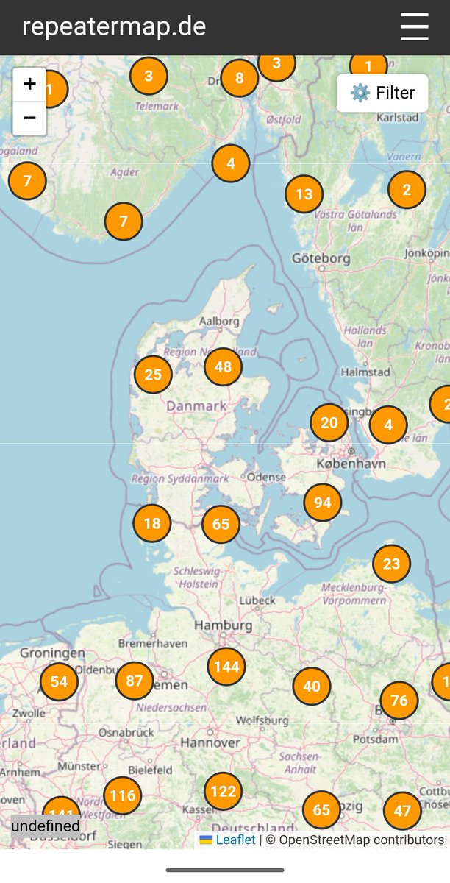Open cluster marker 3 above Telemark
Viewport: 450px width, 883px height.
(149, 76)
